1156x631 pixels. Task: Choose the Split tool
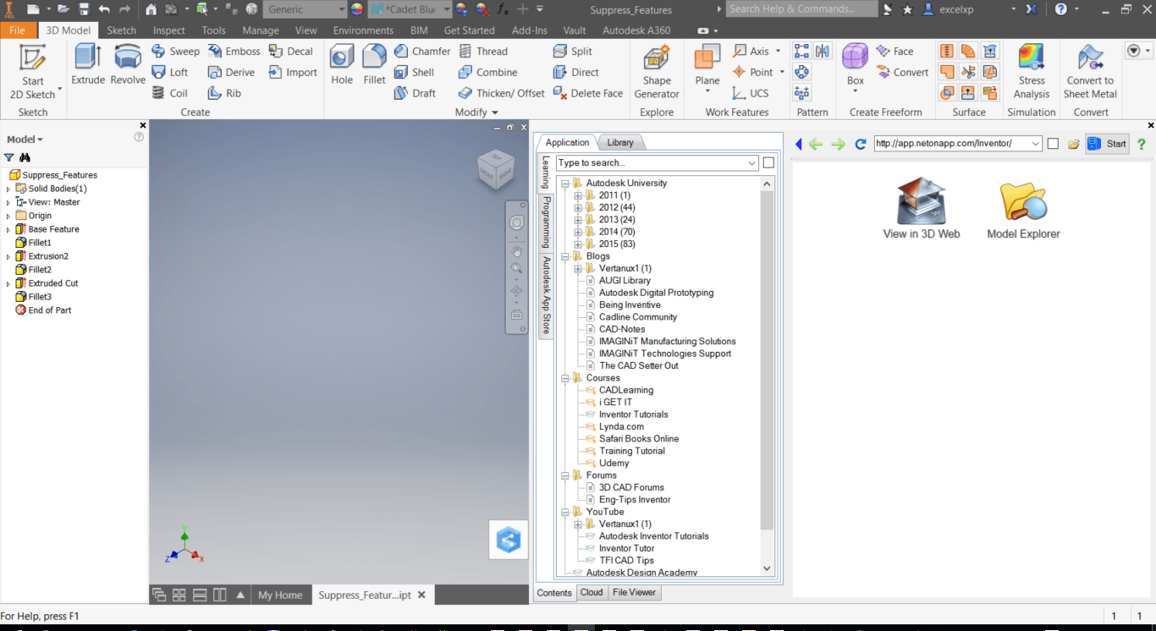pos(572,51)
